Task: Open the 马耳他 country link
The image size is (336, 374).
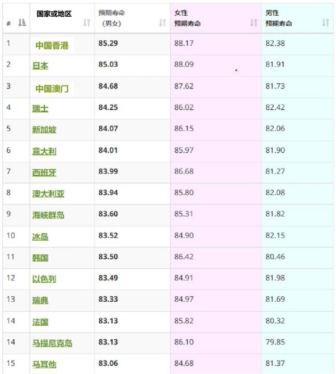Action: click(44, 364)
